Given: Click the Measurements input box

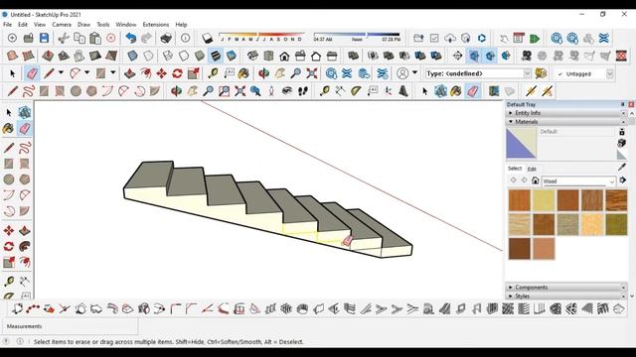Looking at the screenshot, I should (70, 326).
